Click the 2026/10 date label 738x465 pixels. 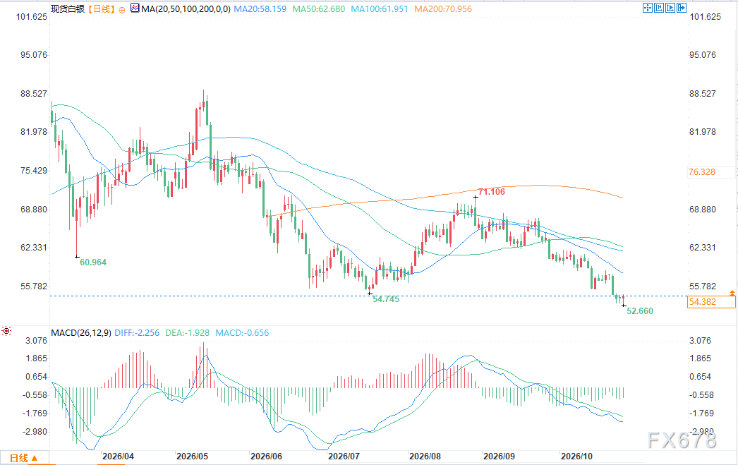click(x=576, y=456)
